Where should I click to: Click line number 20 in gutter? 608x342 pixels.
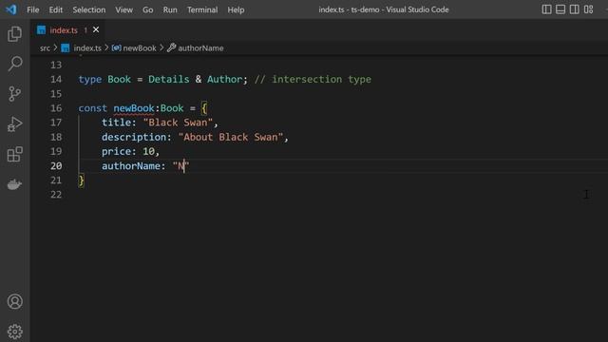[x=56, y=166]
